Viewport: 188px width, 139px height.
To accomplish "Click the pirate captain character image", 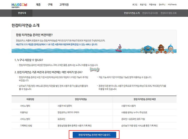I will 161,49.
